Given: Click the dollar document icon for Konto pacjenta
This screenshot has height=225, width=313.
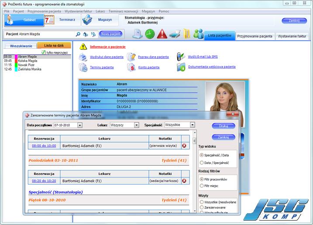Looking at the screenshot, I should point(131,68).
